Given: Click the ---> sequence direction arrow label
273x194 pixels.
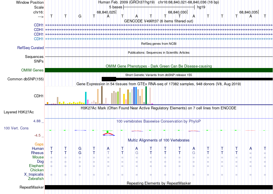Looking at the screenshot, I should click(41, 17).
